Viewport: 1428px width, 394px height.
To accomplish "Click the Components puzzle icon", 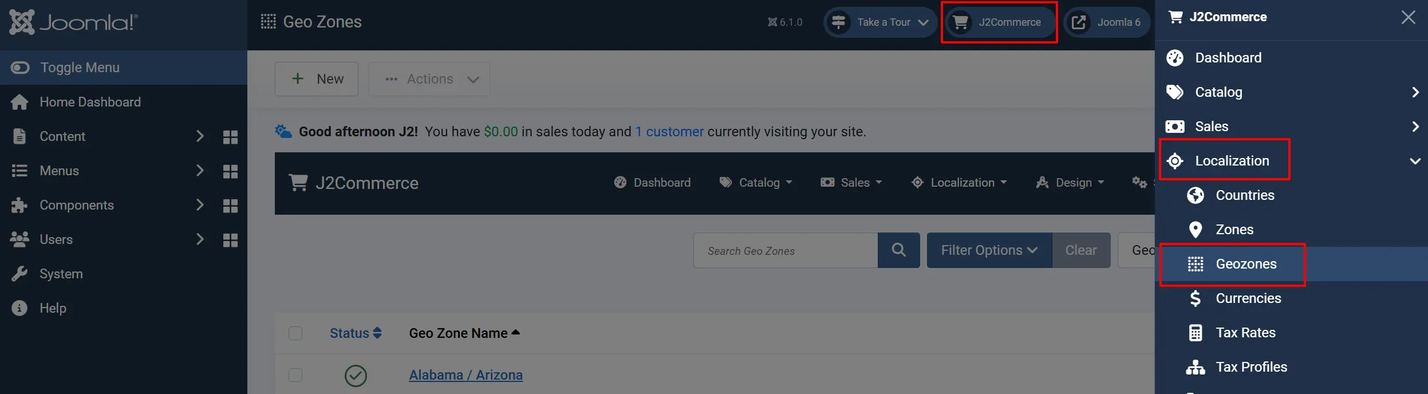I will (x=19, y=205).
